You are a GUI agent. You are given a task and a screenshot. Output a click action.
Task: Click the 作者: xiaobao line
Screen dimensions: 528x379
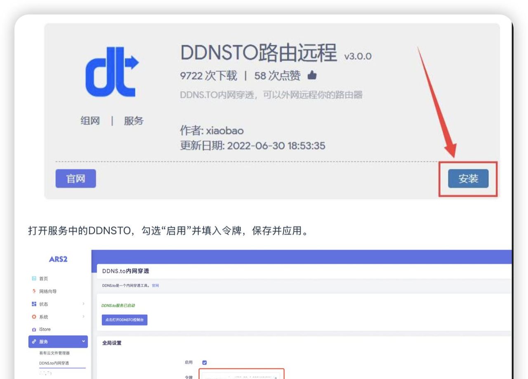click(x=212, y=131)
